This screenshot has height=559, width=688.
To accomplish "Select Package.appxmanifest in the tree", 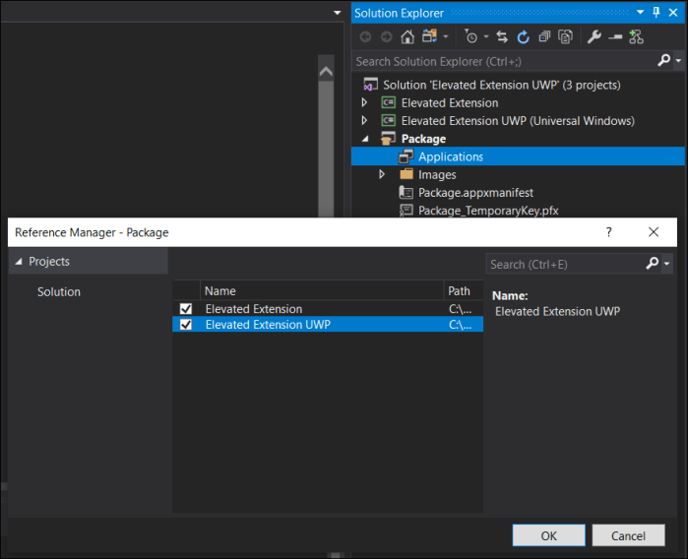I will click(x=474, y=192).
